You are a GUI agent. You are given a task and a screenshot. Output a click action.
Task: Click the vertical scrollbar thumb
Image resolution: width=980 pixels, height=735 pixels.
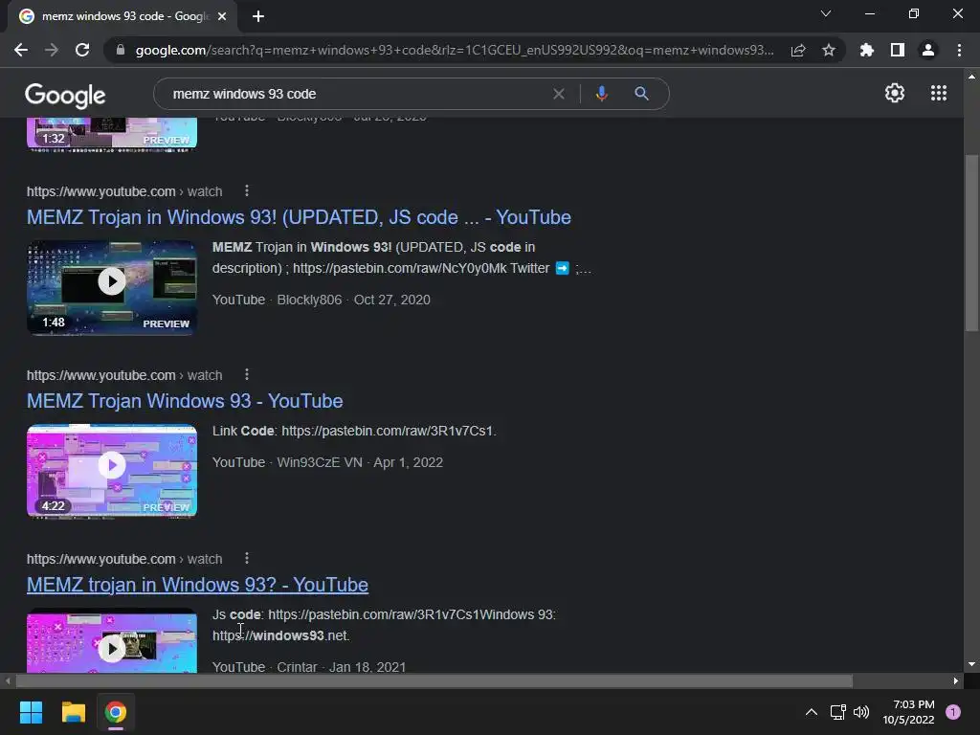pyautogui.click(x=971, y=244)
